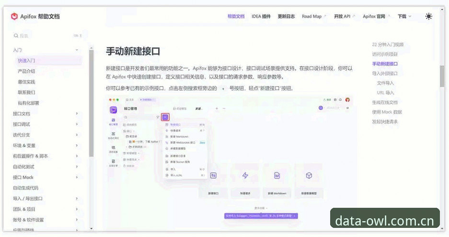Click the Apifox logo icon
Viewport: 449px width, 237px height.
pyautogui.click(x=14, y=16)
